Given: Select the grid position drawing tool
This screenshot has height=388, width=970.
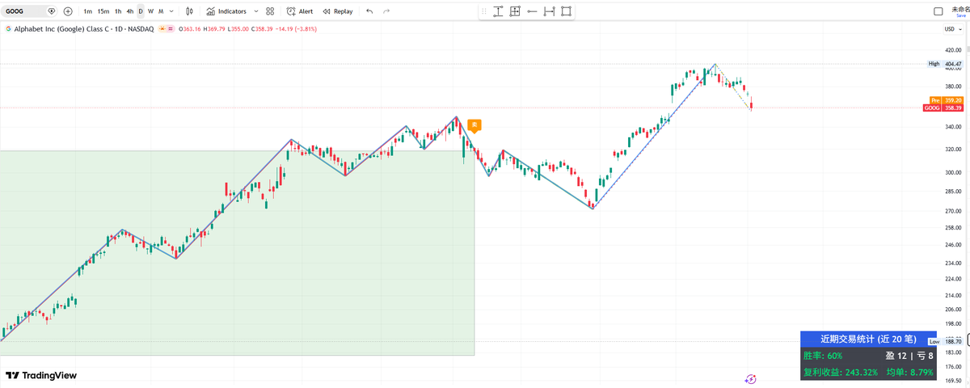Looking at the screenshot, I should (515, 11).
